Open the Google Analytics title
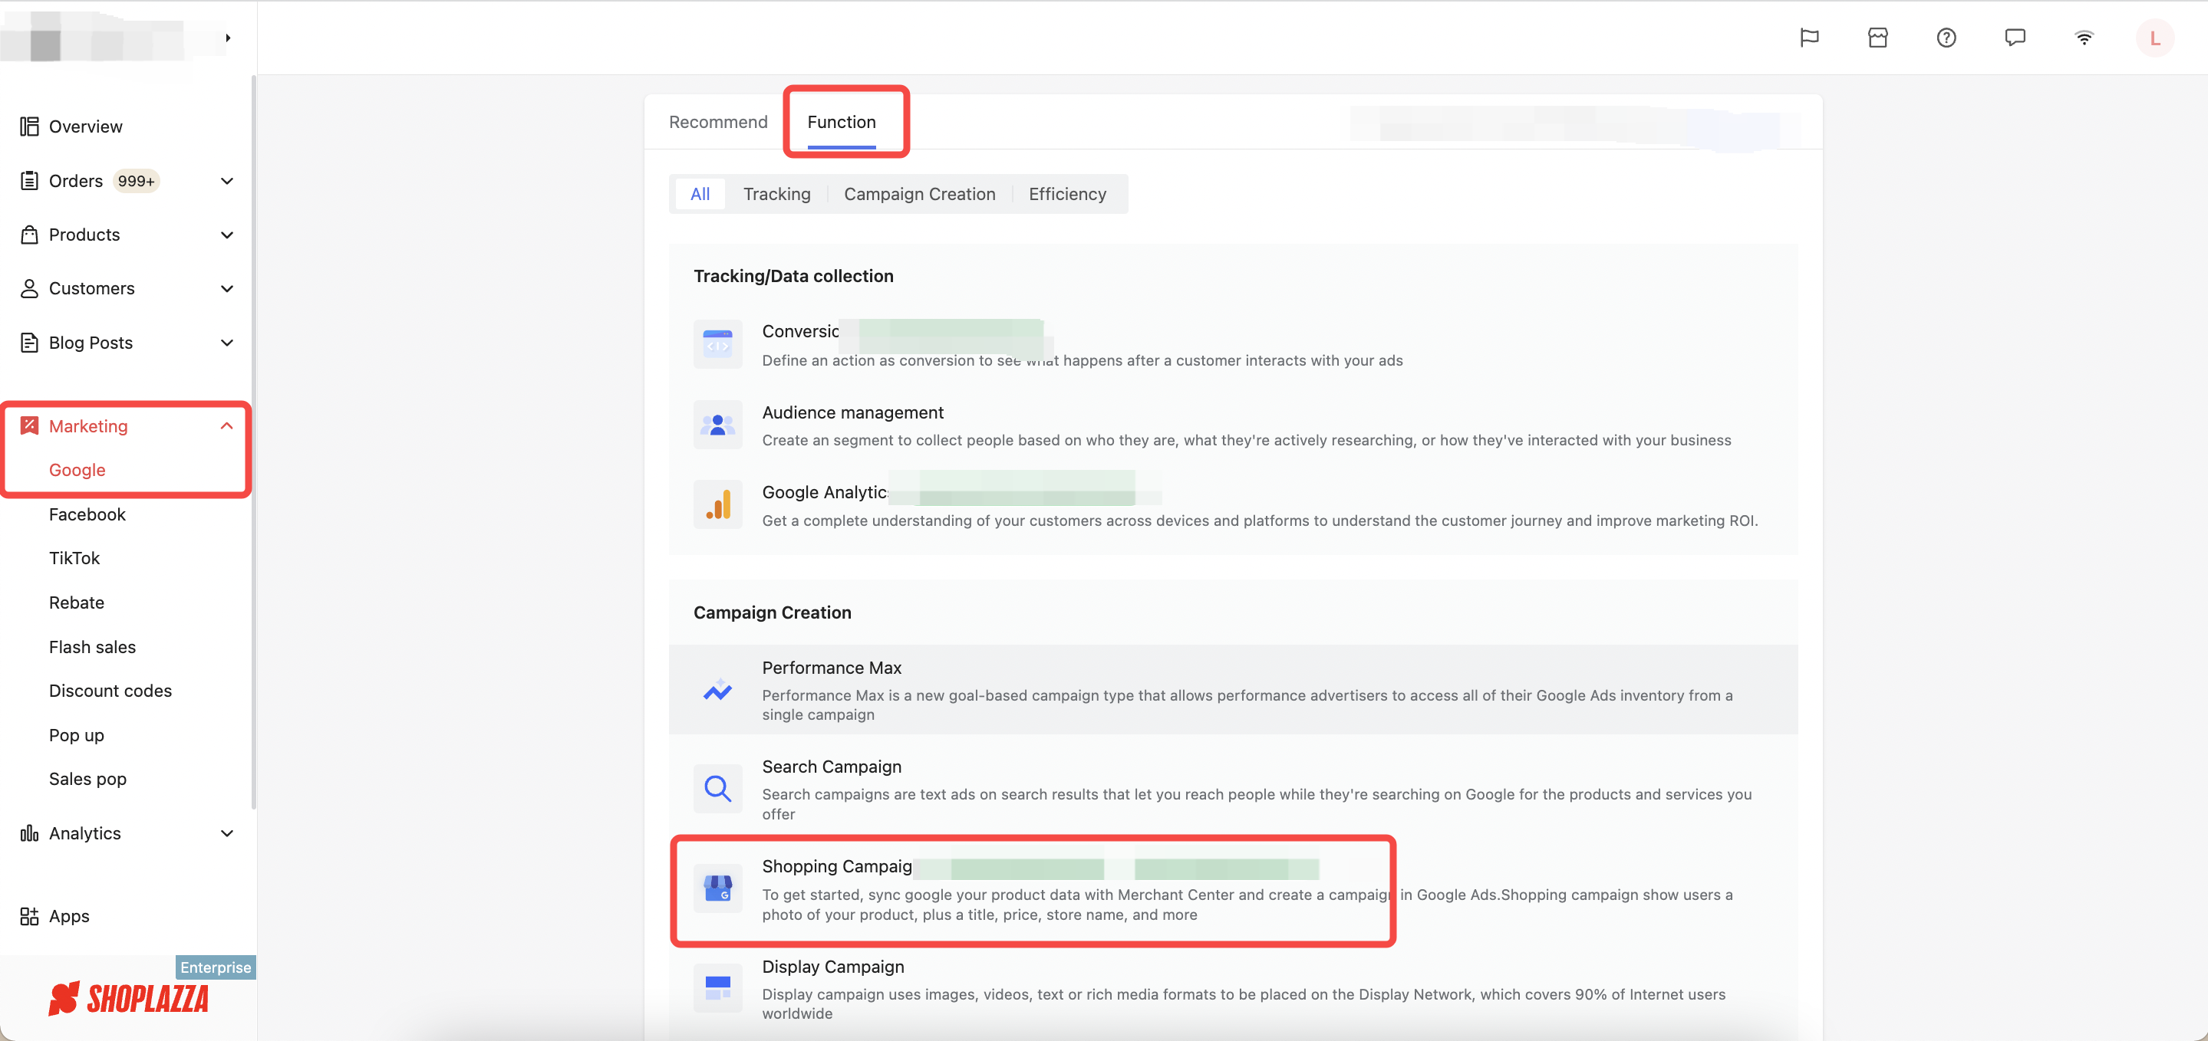Image resolution: width=2208 pixels, height=1041 pixels. pos(825,492)
